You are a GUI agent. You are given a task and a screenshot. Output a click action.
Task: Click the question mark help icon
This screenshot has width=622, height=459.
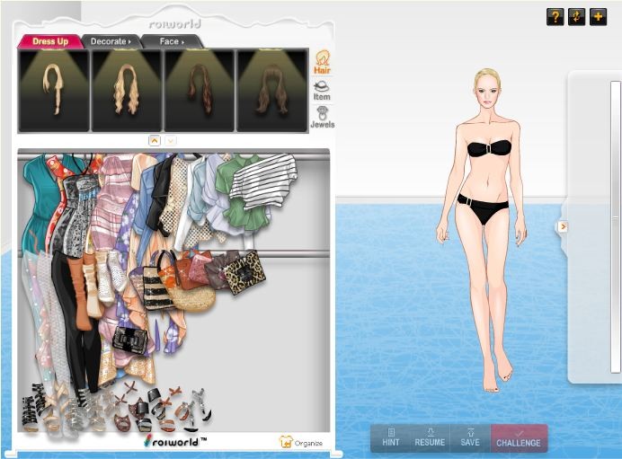click(555, 17)
